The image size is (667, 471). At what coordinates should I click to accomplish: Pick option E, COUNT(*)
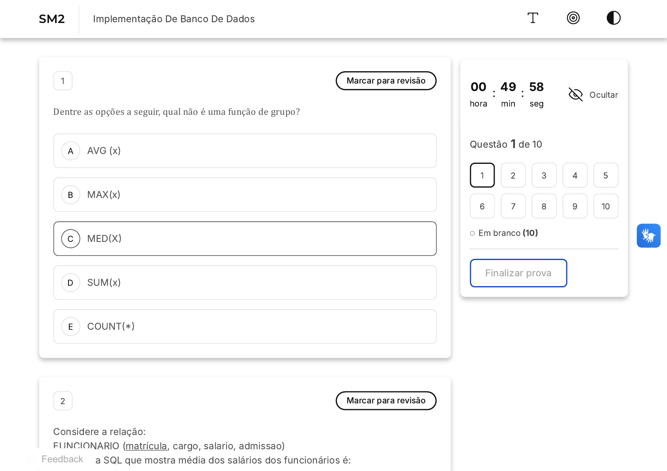(x=245, y=327)
